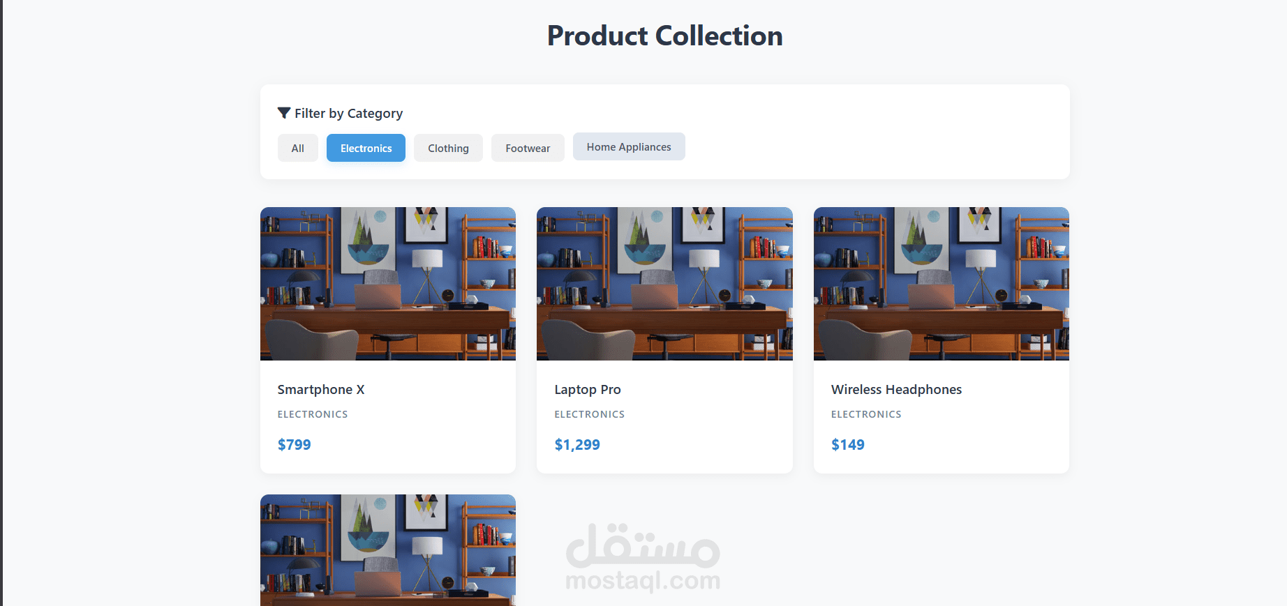The height and width of the screenshot is (606, 1287).
Task: Click the fourth product thumbnail at bottom
Action: [388, 550]
